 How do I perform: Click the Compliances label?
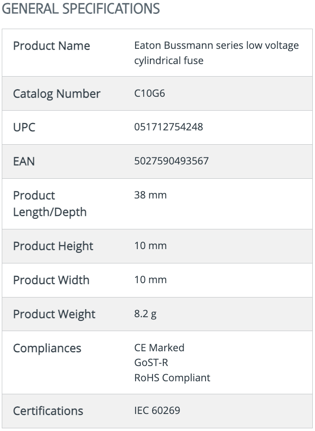pos(47,348)
